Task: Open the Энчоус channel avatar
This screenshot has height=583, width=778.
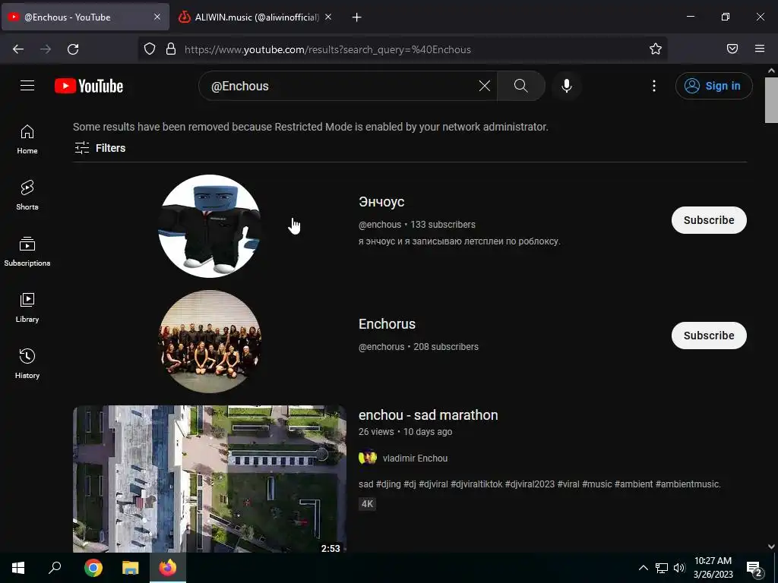Action: tap(210, 226)
